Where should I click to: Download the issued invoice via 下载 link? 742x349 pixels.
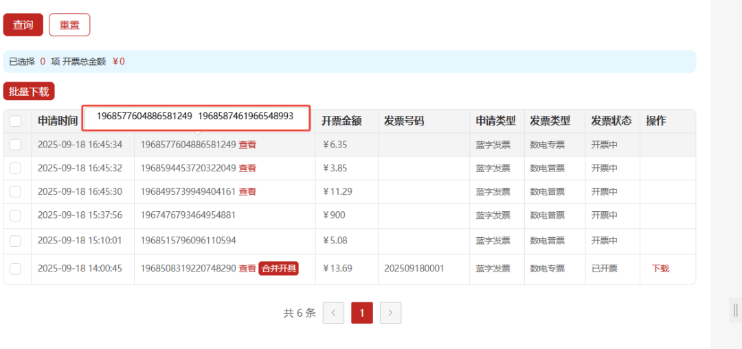[660, 269]
